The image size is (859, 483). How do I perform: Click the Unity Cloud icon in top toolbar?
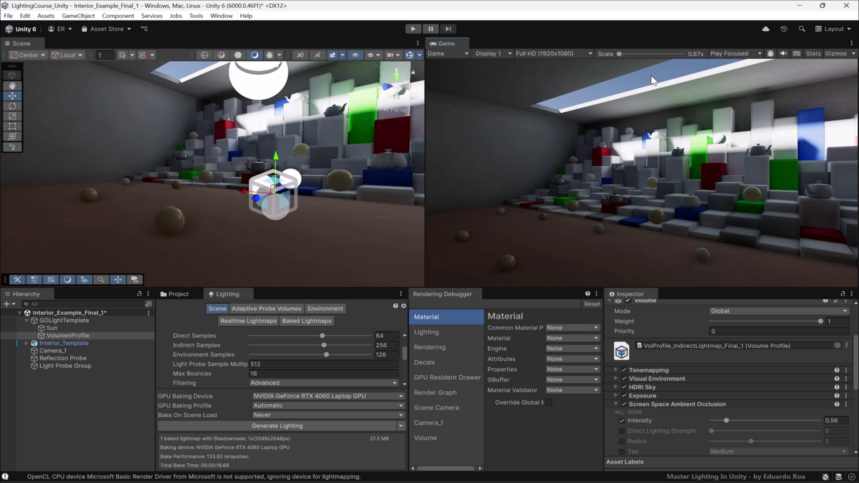pyautogui.click(x=766, y=29)
